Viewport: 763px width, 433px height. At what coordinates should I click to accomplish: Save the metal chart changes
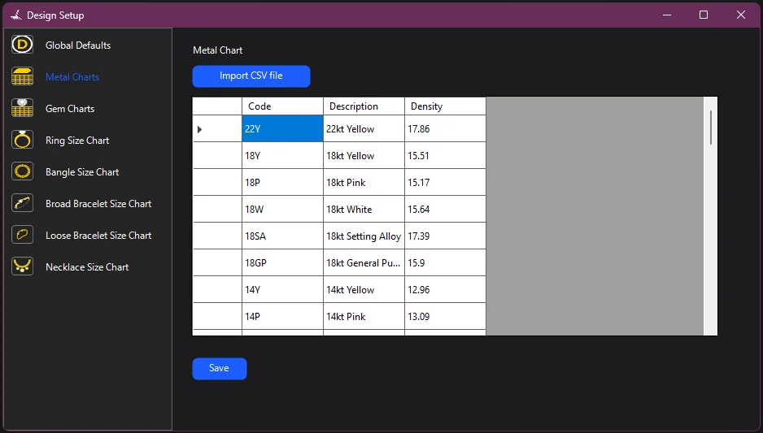[x=219, y=369]
